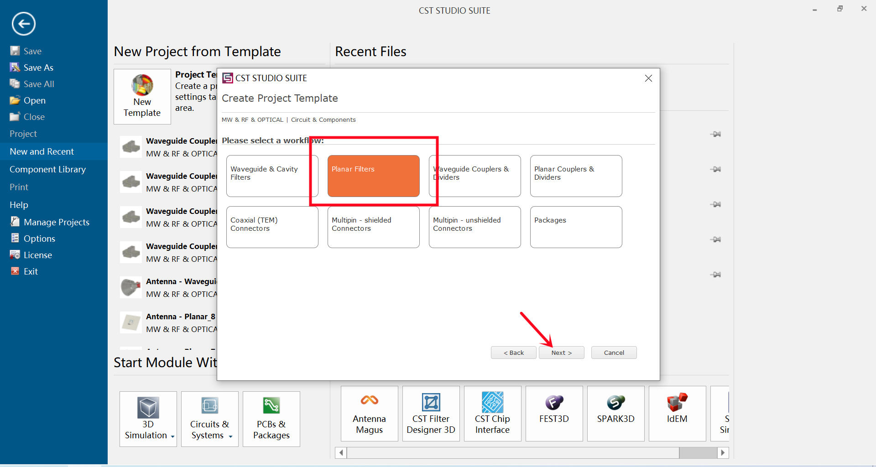Screen dimensions: 876x467
Task: Click the Save floppy icon in sidebar
Action: coord(15,51)
